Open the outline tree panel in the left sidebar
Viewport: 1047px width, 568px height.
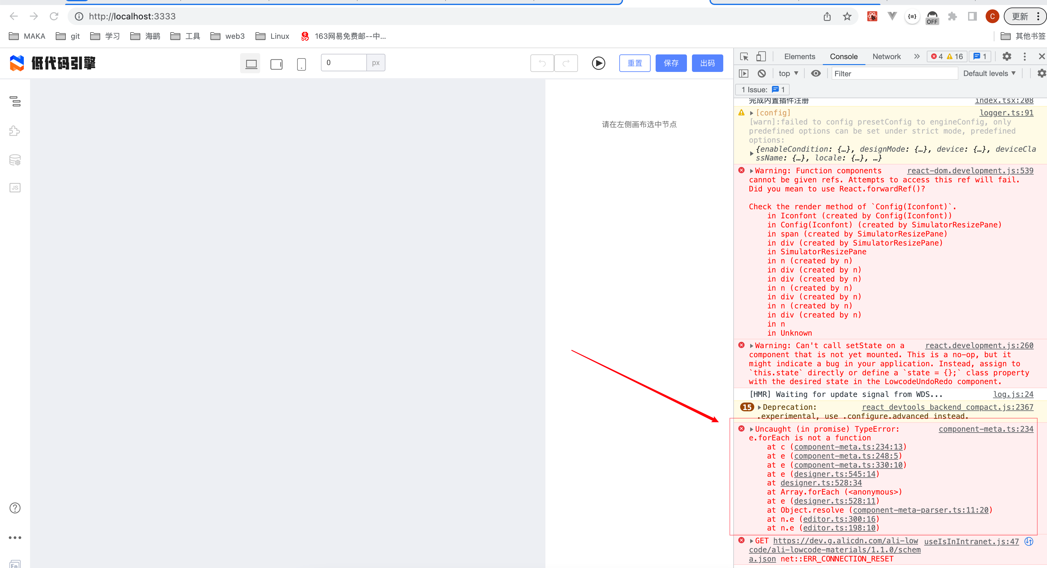point(15,102)
